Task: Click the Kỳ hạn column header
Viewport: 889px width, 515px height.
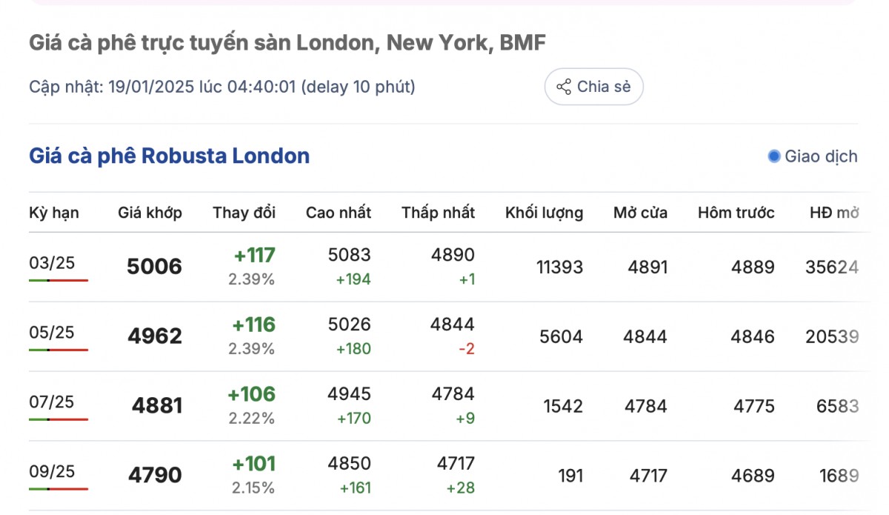Action: (54, 213)
